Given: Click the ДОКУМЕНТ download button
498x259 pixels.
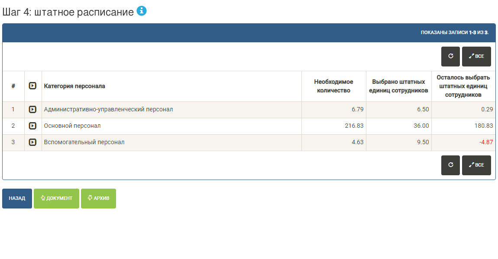Looking at the screenshot, I should coord(56,199).
